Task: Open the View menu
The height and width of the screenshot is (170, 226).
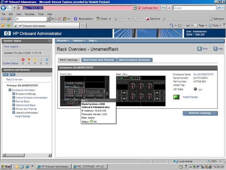Action: (x=19, y=14)
